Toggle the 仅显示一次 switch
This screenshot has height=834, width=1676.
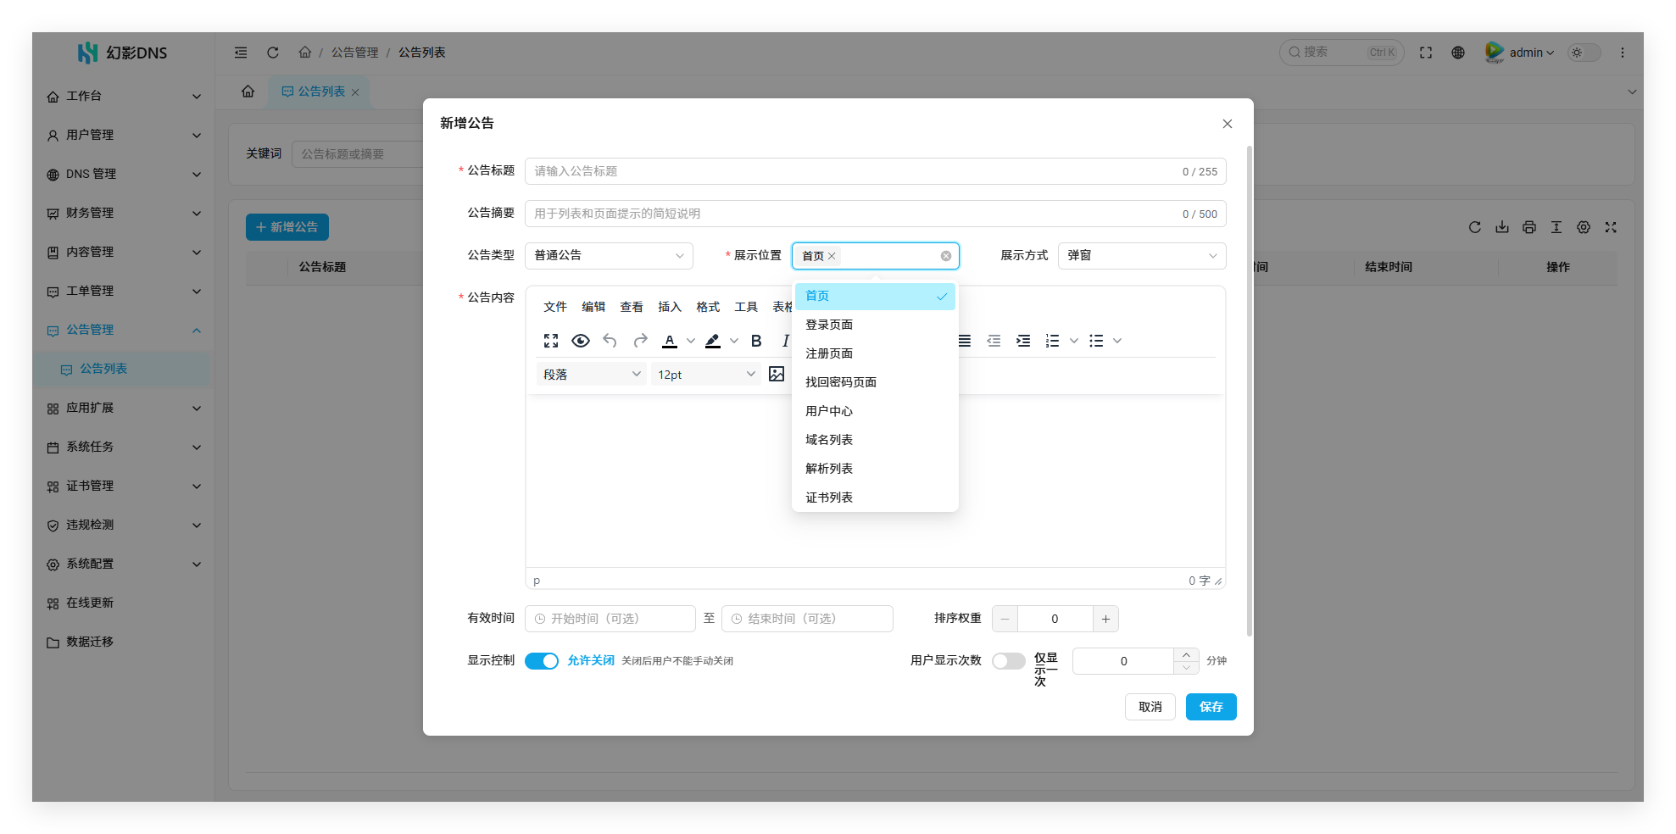click(x=1009, y=661)
